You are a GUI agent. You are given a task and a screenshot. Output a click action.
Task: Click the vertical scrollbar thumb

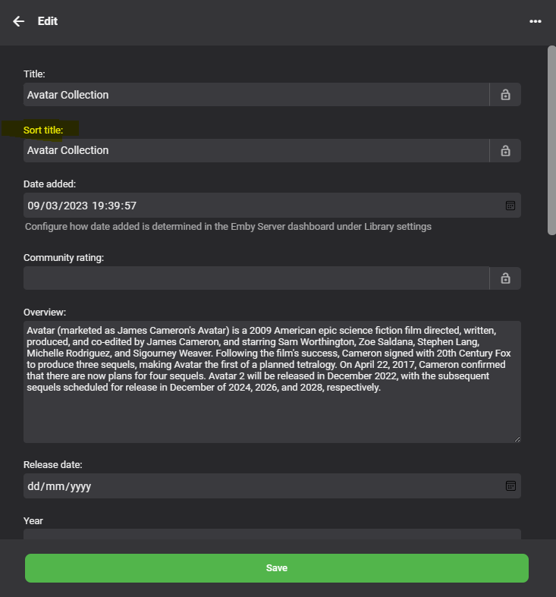pos(551,140)
